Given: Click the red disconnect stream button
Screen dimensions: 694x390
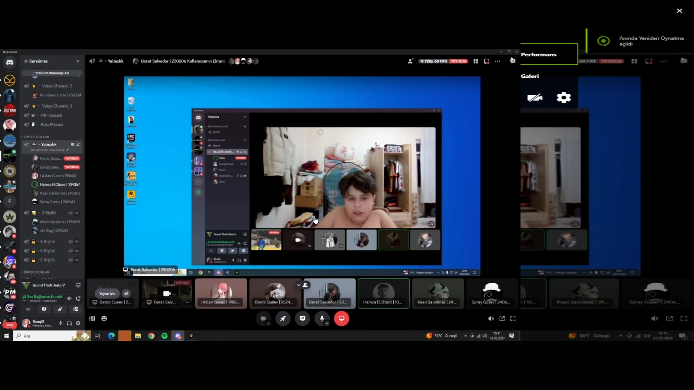Looking at the screenshot, I should [341, 318].
